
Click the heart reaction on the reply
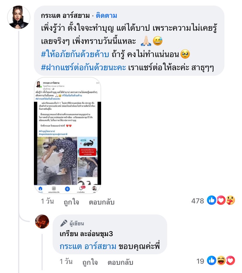click(x=230, y=260)
